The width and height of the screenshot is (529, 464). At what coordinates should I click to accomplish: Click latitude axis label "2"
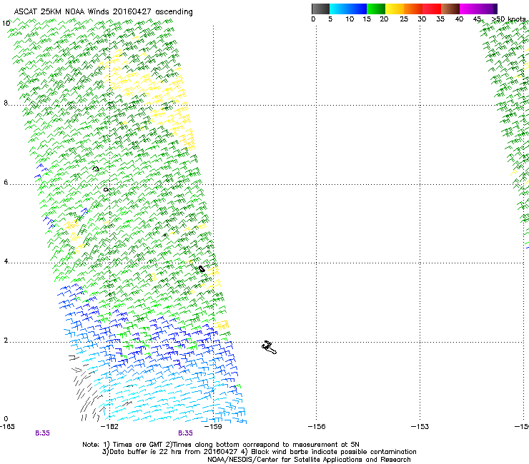[x=6, y=341]
